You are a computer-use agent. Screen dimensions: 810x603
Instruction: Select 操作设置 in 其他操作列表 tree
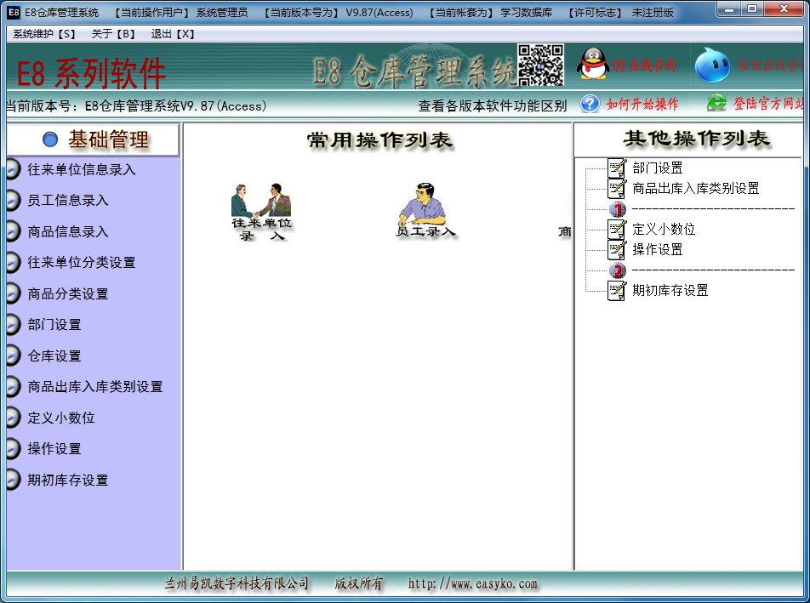[x=658, y=250]
